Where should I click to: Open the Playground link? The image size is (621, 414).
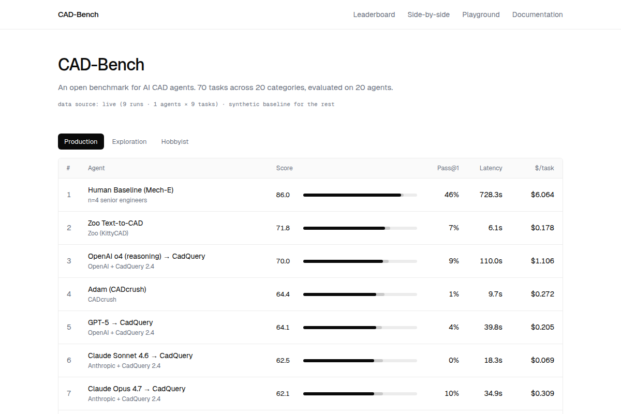481,14
